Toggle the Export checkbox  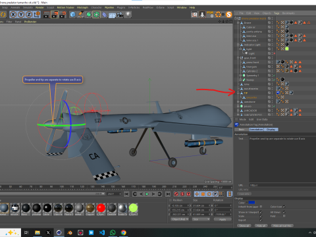click(261, 220)
